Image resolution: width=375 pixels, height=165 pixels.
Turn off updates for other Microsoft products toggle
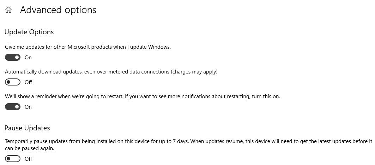click(13, 58)
